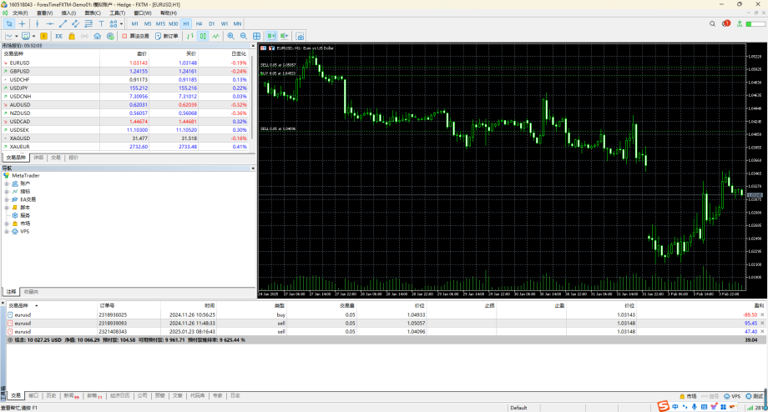Select the crosshair cursor tool

click(x=23, y=23)
